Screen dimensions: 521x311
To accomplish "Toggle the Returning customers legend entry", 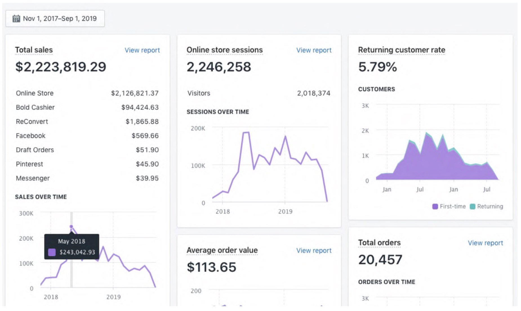I will pyautogui.click(x=486, y=206).
